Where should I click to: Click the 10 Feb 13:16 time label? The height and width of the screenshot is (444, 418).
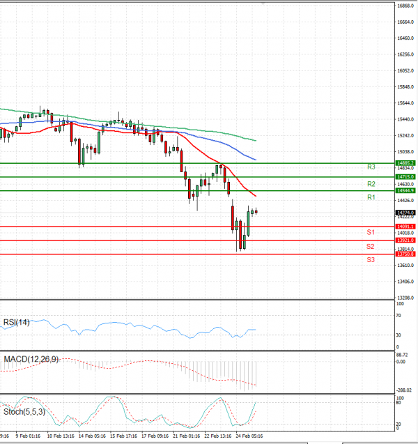[61, 436]
